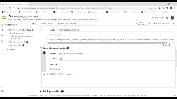The height and width of the screenshot is (99, 177).
Task: Open notebook settings gear in header
Action: (x=167, y=18)
